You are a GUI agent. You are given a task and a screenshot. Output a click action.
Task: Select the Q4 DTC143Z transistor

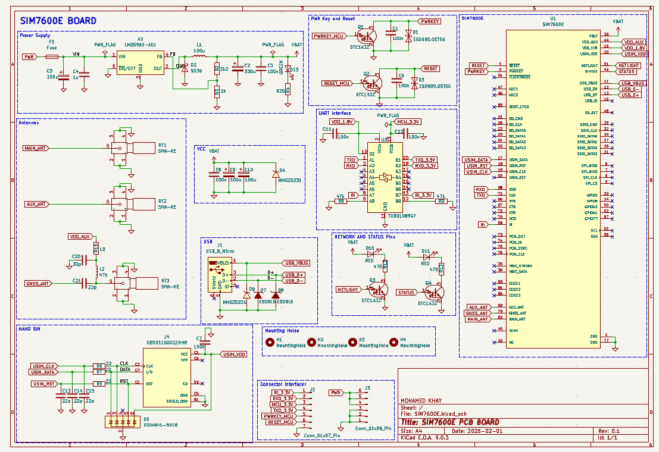click(x=436, y=292)
